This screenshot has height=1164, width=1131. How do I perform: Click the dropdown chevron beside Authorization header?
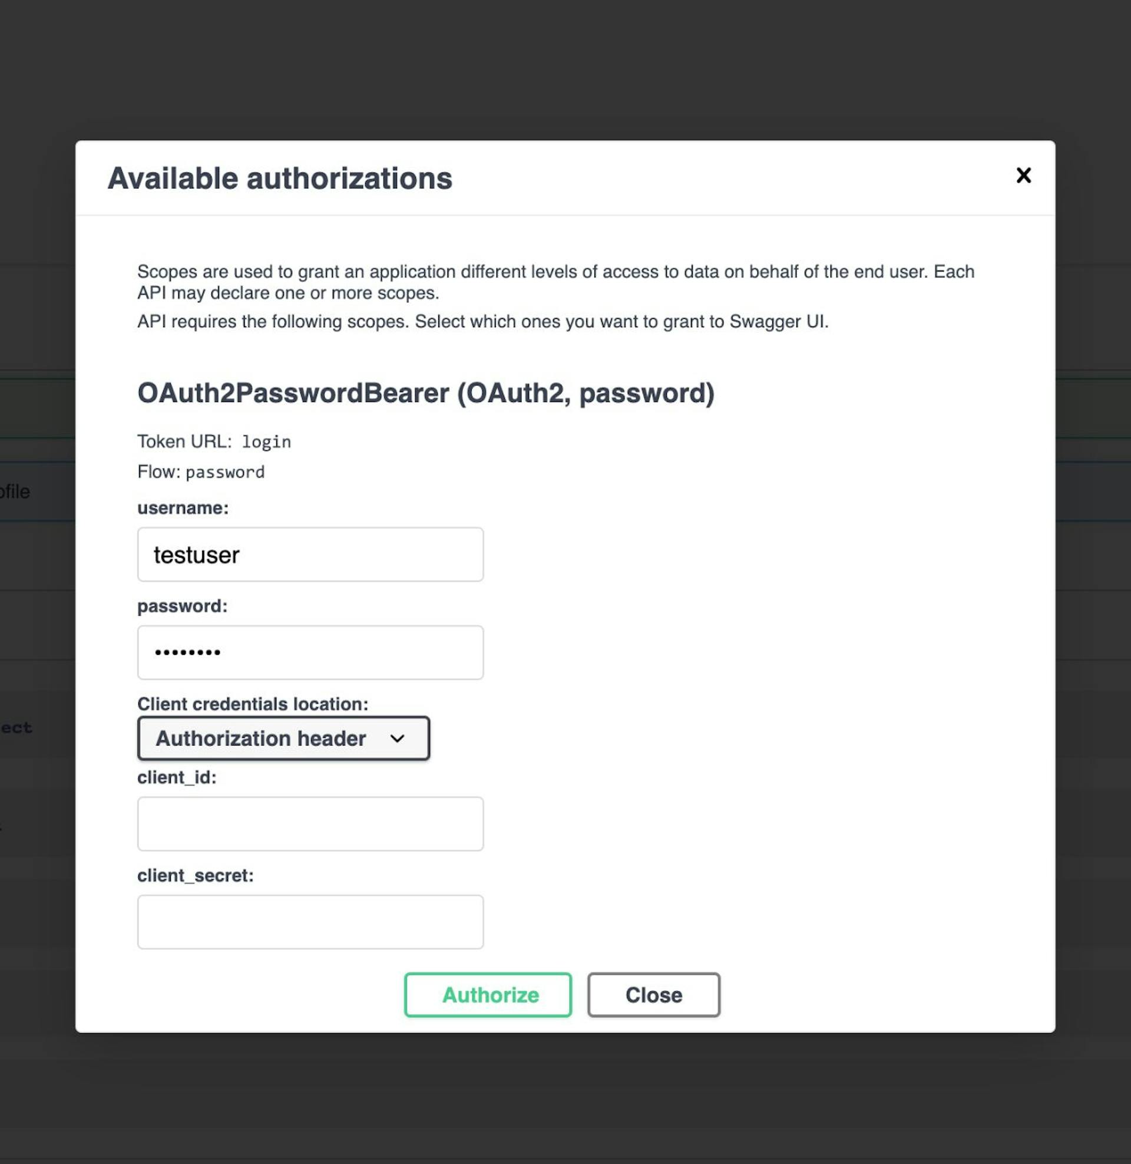399,738
